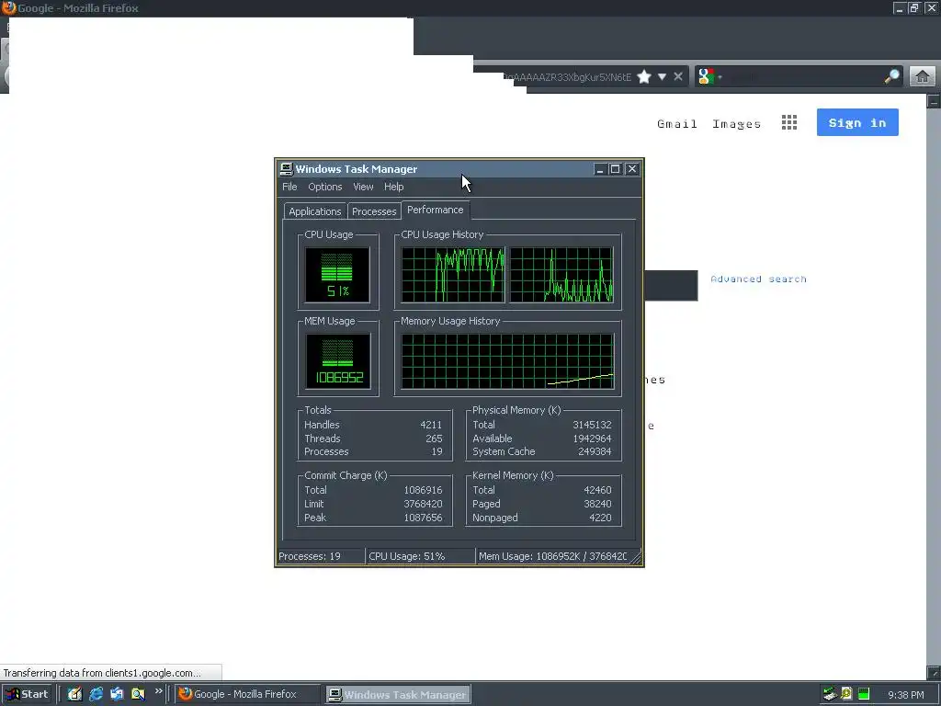Launch Internet Explorer from Quick Launch
Viewport: 941px width, 706px height.
pyautogui.click(x=96, y=694)
